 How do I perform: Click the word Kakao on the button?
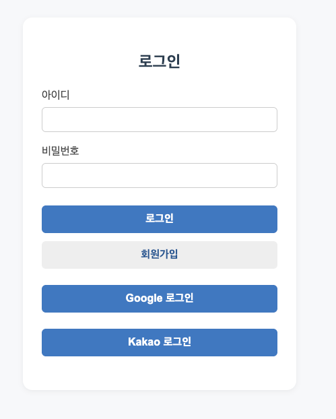tap(144, 342)
